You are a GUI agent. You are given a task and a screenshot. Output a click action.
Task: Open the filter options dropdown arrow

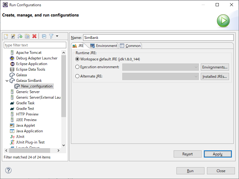click(x=57, y=36)
